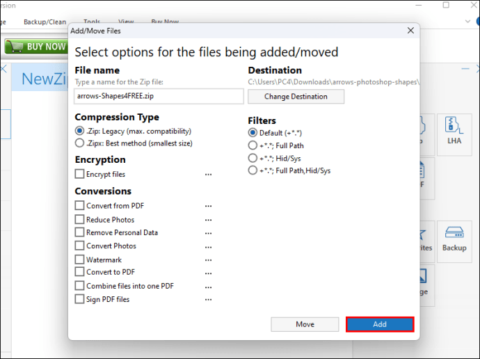The height and width of the screenshot is (359, 480).
Task: Select .Zipx: Best method compression
Action: 79,143
